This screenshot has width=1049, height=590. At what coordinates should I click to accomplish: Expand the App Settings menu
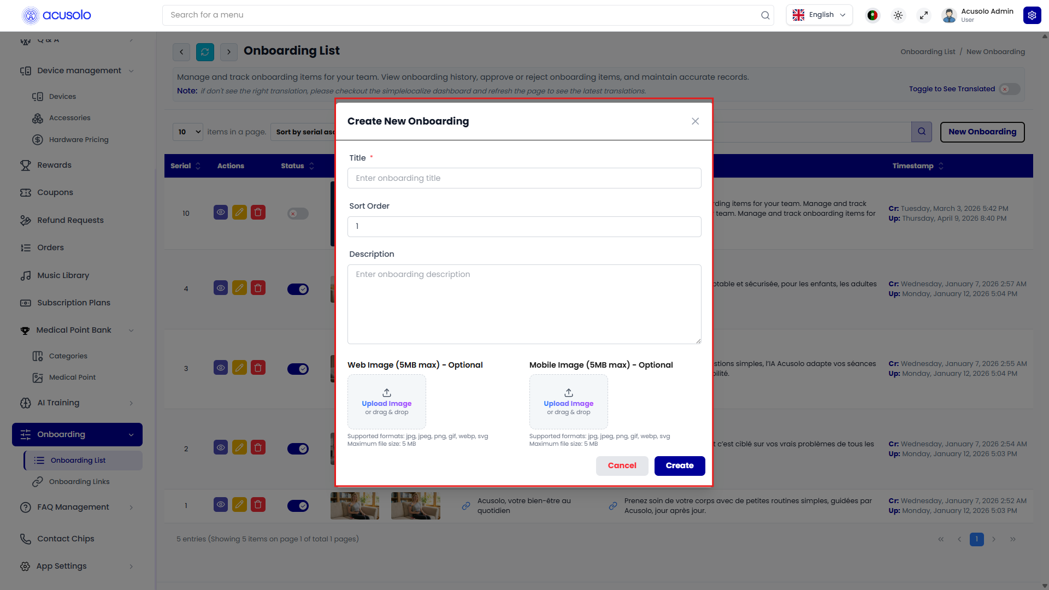(x=77, y=566)
